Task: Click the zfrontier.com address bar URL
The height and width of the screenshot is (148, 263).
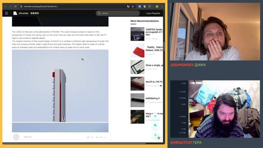Action: (41, 7)
